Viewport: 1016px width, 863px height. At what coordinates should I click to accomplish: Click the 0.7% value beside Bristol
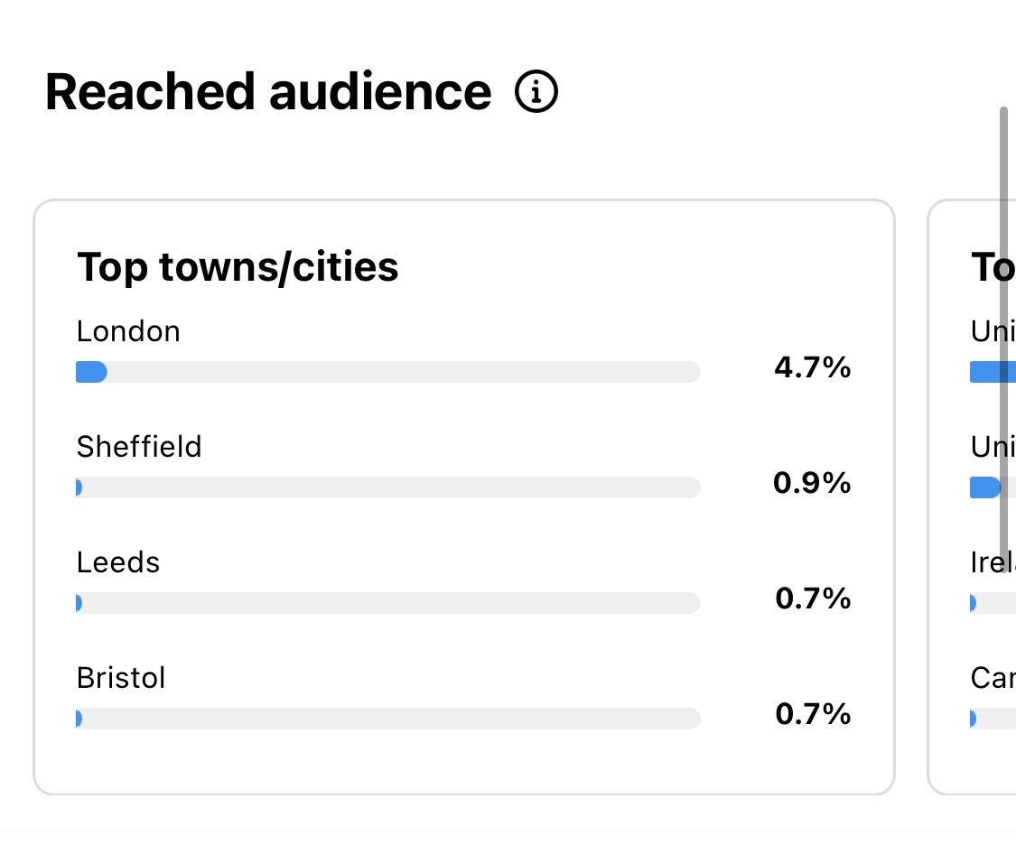pyautogui.click(x=813, y=714)
